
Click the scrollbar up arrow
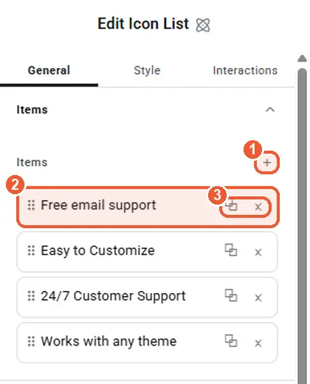coord(302,58)
